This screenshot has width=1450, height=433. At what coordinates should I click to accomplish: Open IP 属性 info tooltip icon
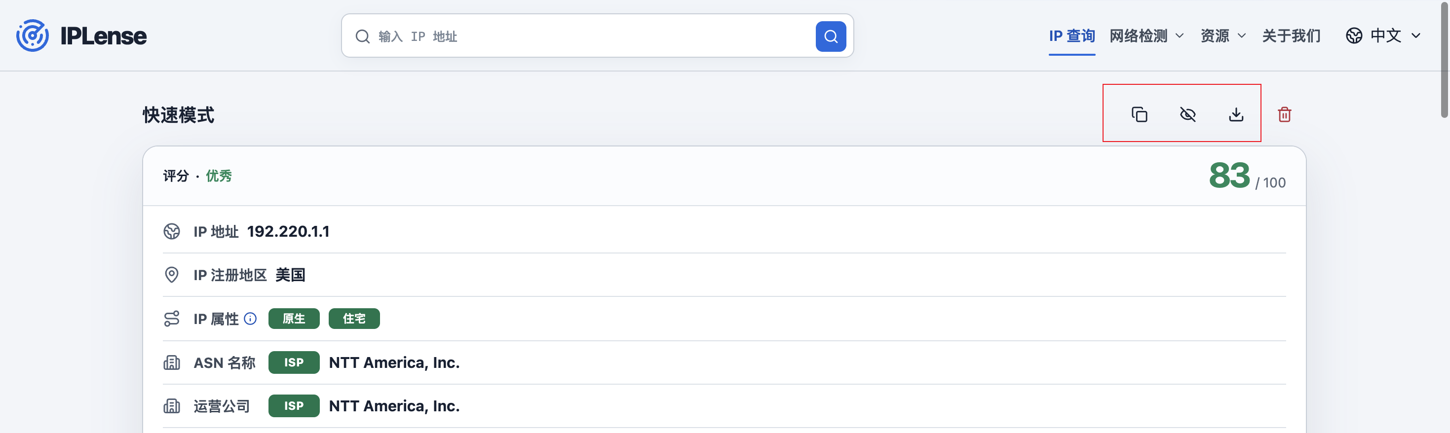coord(251,319)
